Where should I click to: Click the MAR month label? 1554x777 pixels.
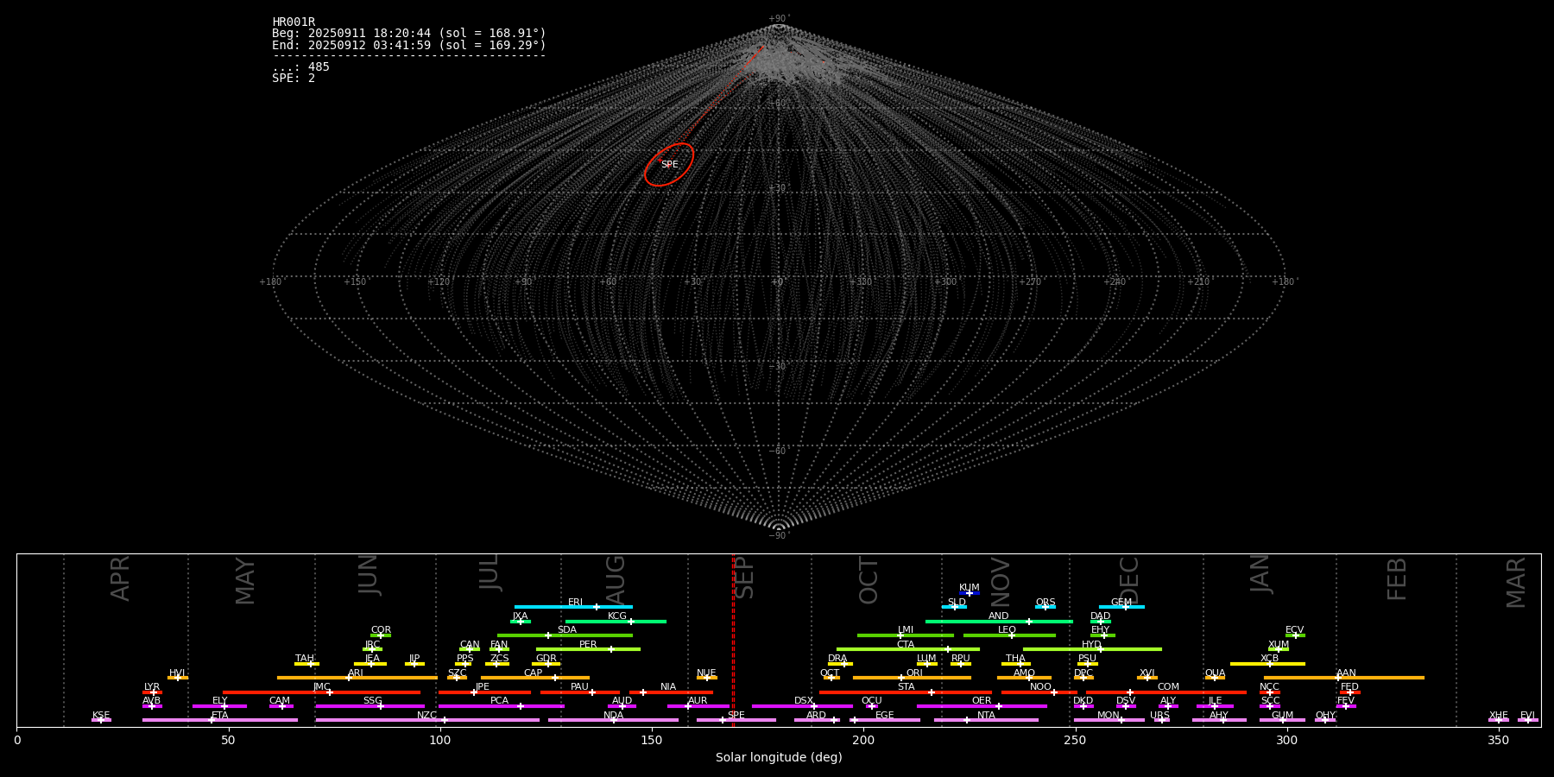1516,583
